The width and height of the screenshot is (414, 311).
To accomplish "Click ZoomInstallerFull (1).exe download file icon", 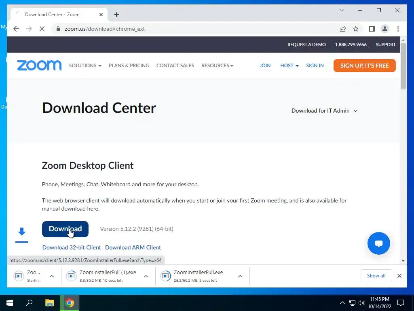I will (71, 276).
